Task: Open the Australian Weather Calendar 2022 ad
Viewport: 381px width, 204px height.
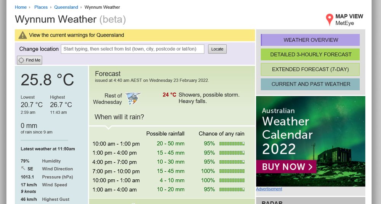Action: click(311, 141)
